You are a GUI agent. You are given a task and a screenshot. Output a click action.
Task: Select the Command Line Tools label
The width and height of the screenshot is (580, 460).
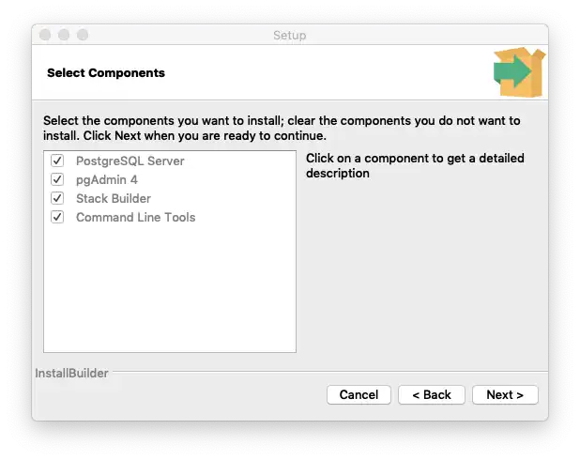coord(135,218)
